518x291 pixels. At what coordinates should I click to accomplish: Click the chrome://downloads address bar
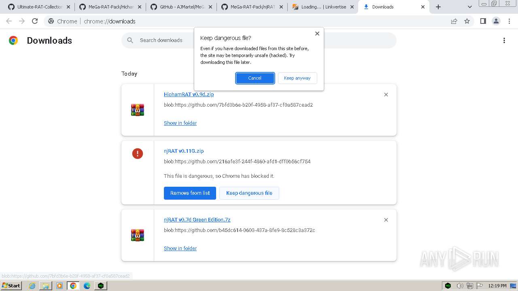click(259, 21)
